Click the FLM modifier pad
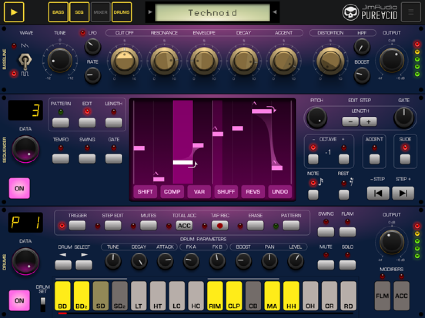 pyautogui.click(x=382, y=296)
